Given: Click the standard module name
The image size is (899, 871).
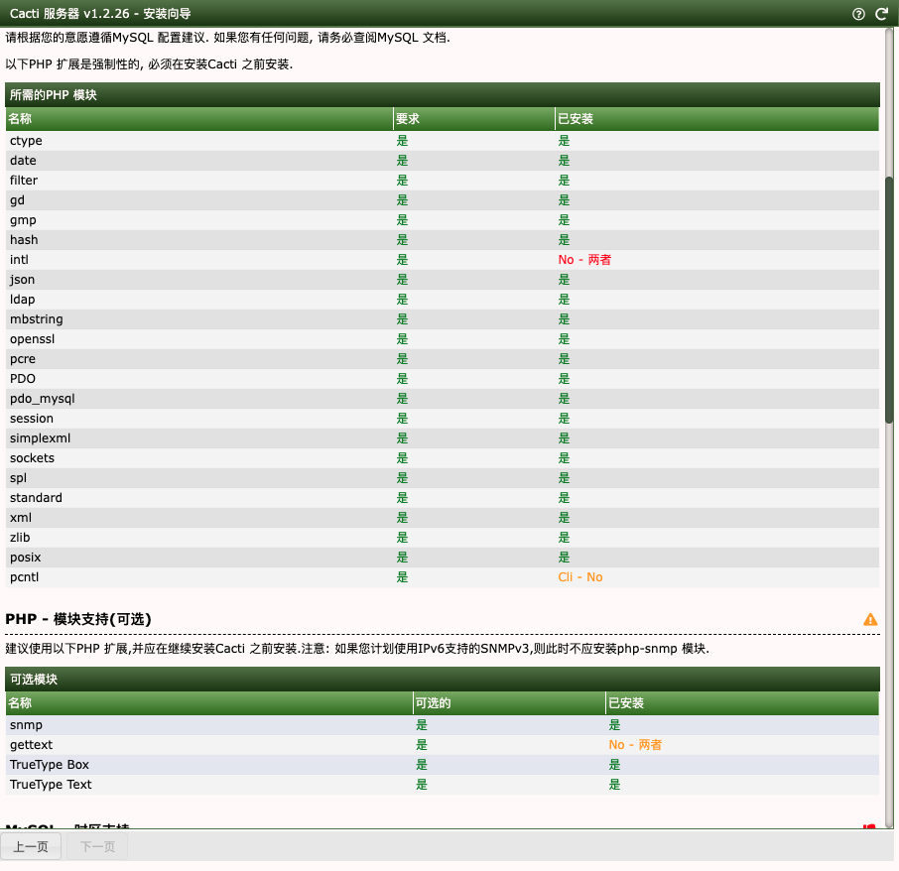Looking at the screenshot, I should (36, 498).
